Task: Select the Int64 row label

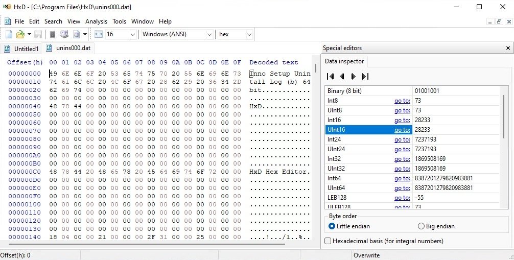Action: point(334,178)
